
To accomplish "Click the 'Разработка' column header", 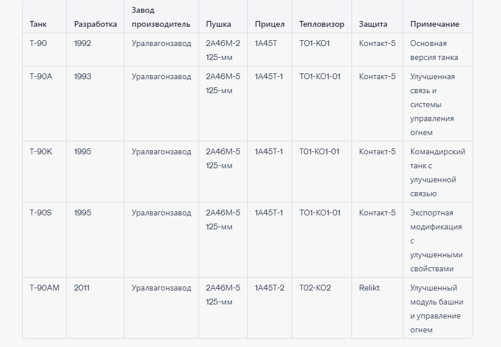I will pyautogui.click(x=95, y=24).
